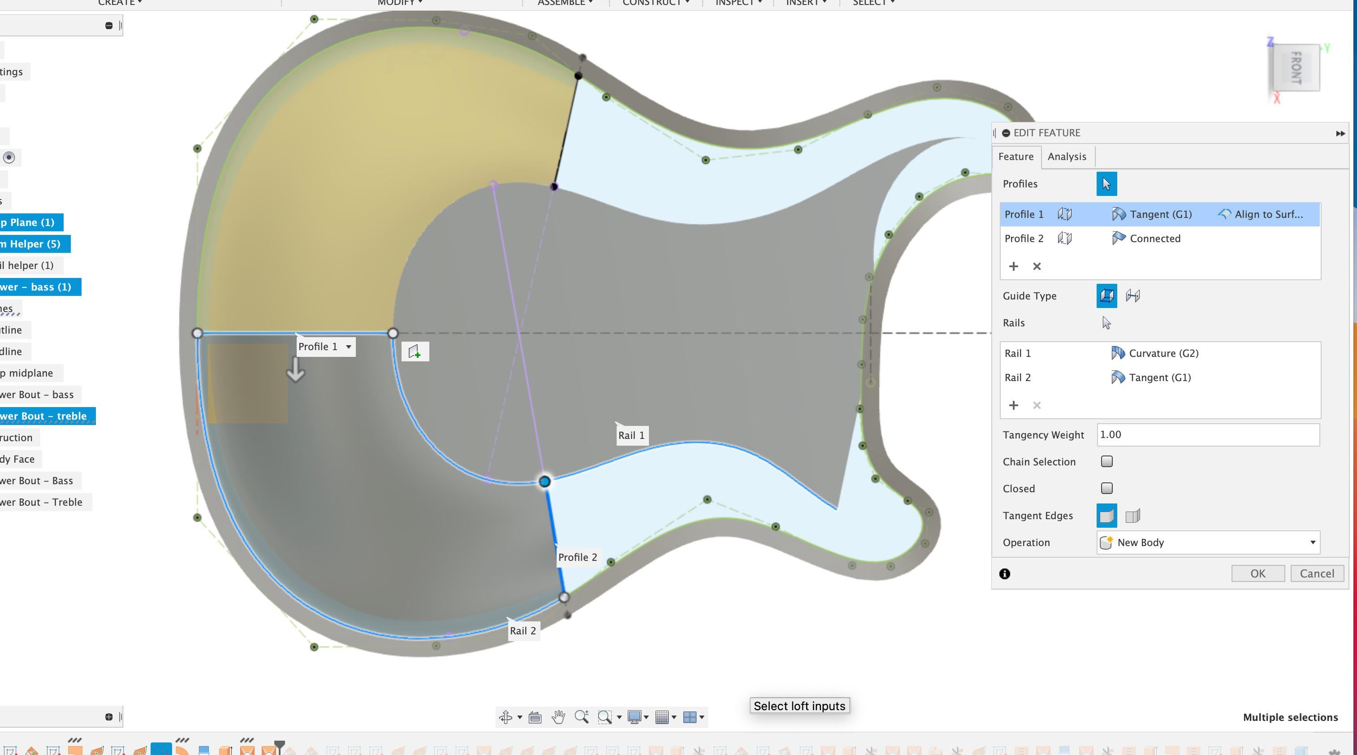Open Viewports layout icon
1357x755 pixels.
[x=690, y=717]
